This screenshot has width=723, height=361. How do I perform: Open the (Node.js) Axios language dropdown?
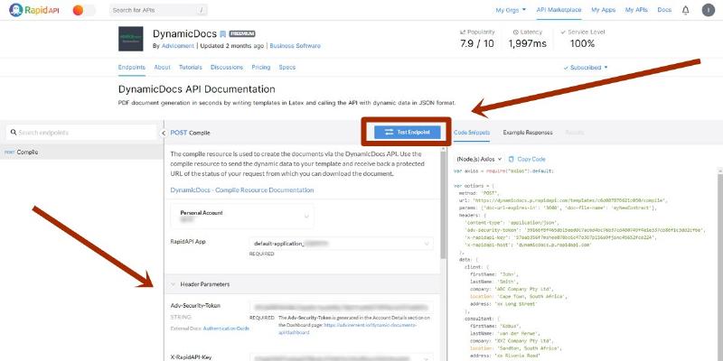click(479, 159)
